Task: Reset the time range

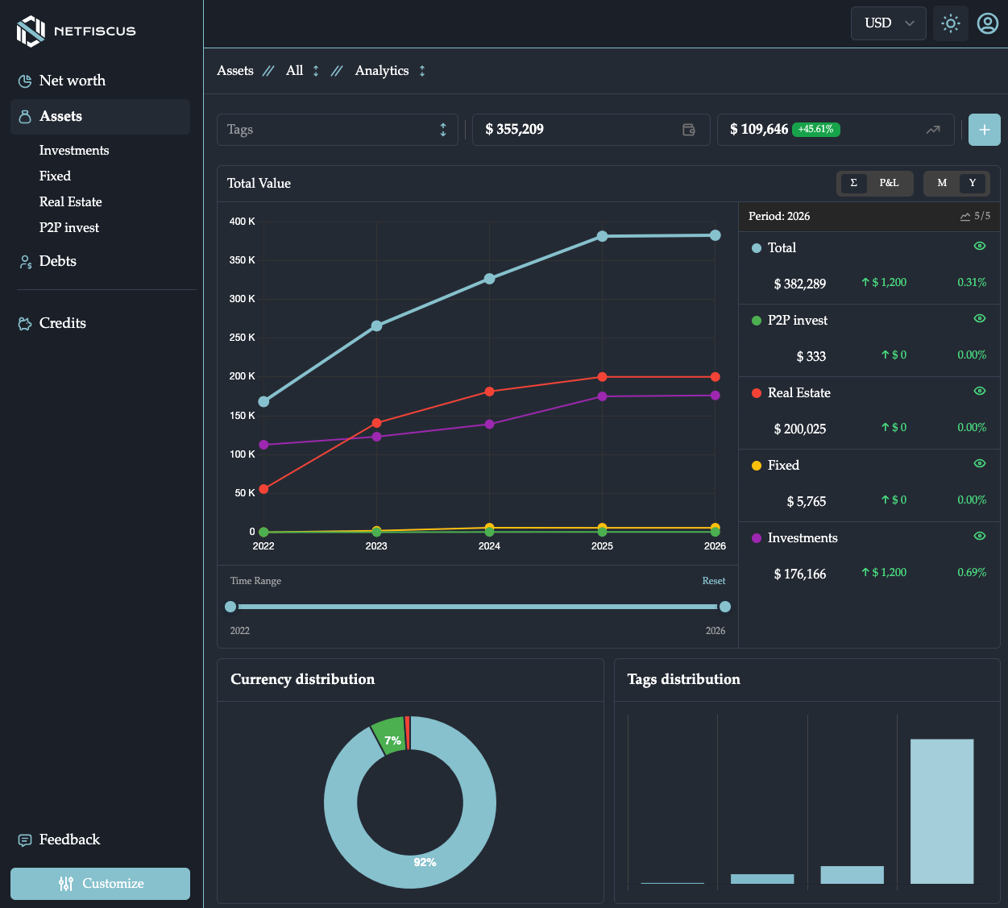Action: (713, 581)
